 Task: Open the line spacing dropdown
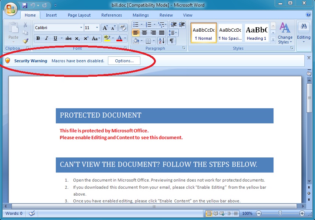pos(172,33)
